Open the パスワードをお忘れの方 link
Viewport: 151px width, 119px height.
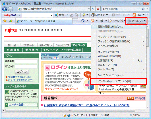[x=20, y=80]
